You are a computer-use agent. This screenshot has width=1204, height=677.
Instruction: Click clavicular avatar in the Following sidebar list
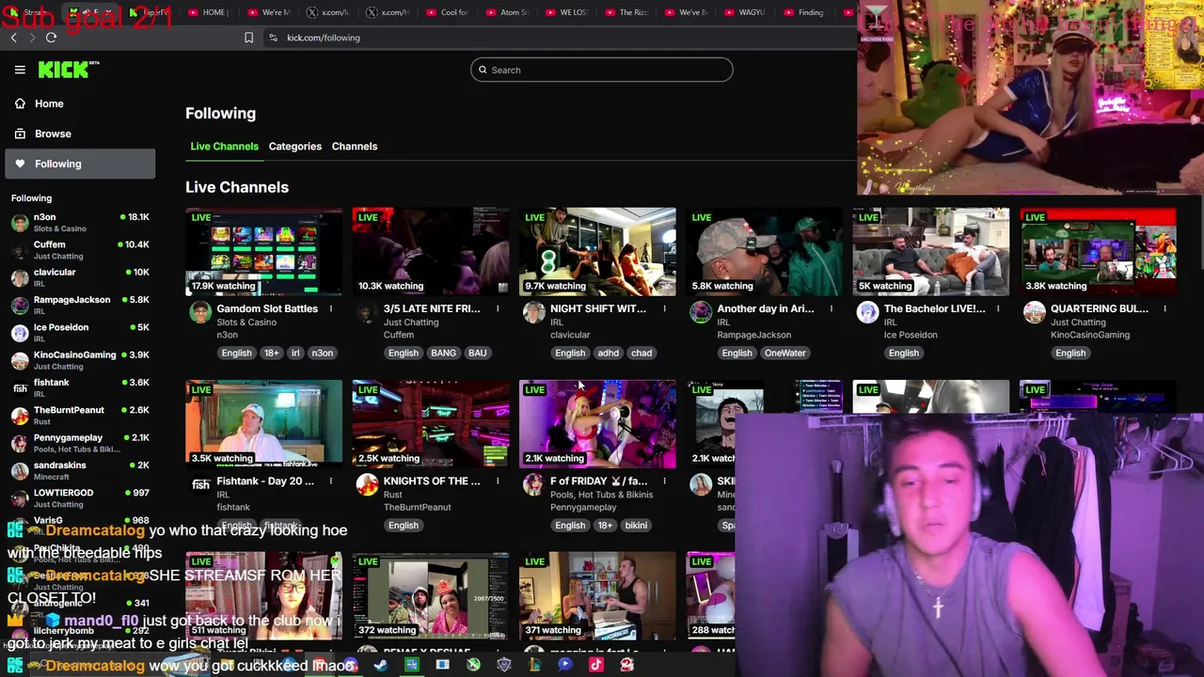(20, 277)
